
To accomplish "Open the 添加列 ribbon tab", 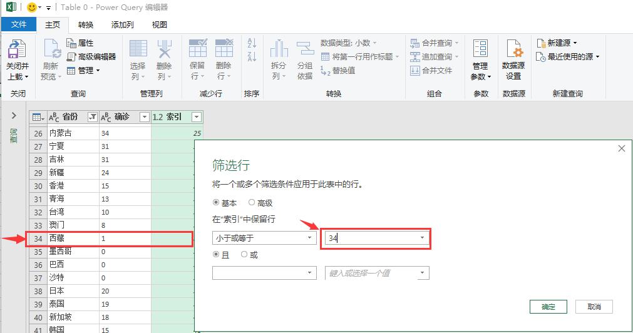I will point(122,24).
